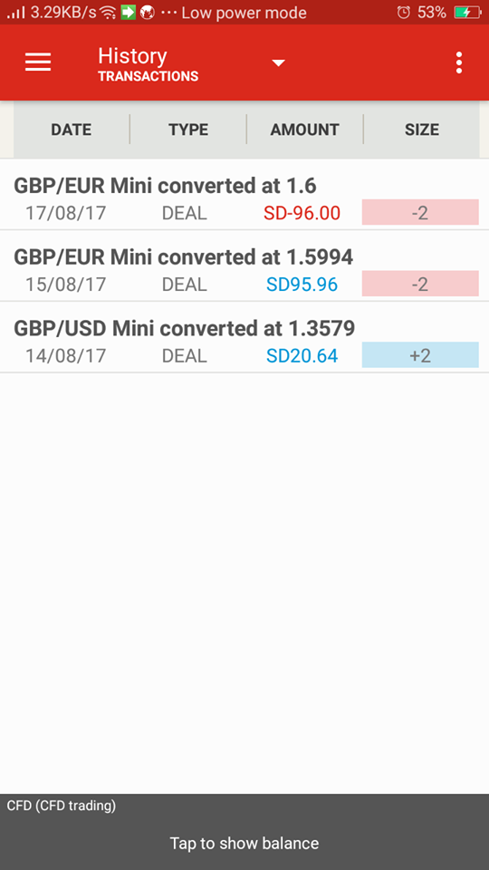Tap the pink -2 badge dated 17/08/17
The height and width of the screenshot is (870, 489).
[x=420, y=212]
